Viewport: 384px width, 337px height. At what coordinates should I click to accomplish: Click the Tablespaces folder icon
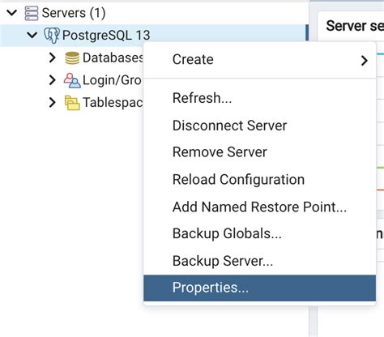tap(72, 103)
